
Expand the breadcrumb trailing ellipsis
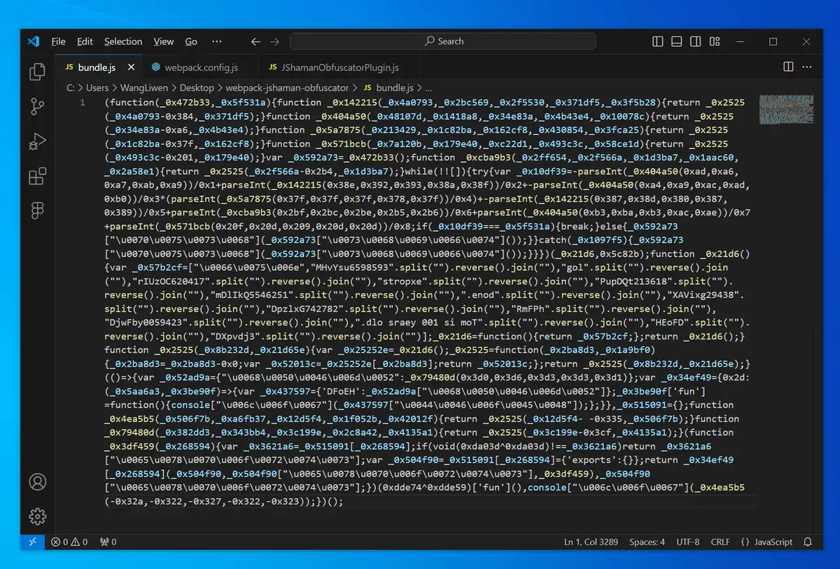[428, 88]
